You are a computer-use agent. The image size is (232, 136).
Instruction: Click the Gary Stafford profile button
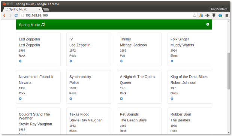[219, 9]
